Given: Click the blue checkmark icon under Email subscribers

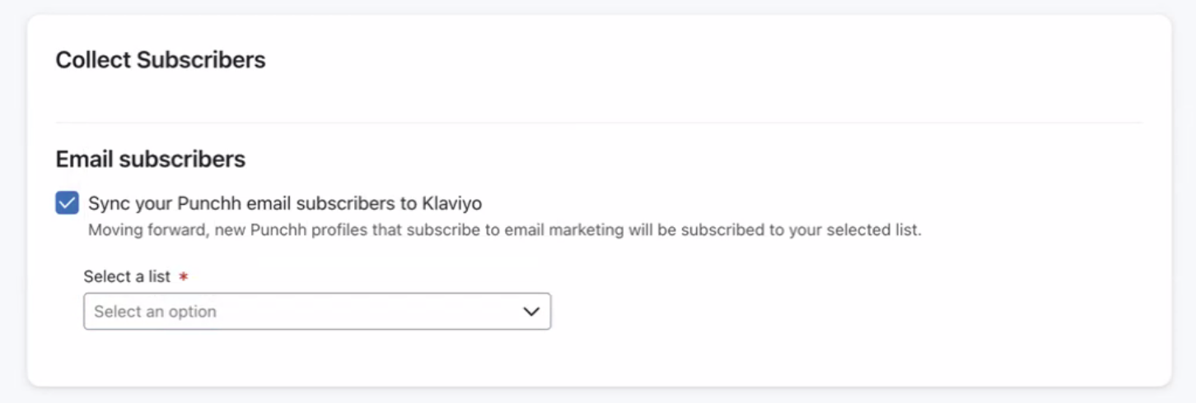Looking at the screenshot, I should click(67, 203).
